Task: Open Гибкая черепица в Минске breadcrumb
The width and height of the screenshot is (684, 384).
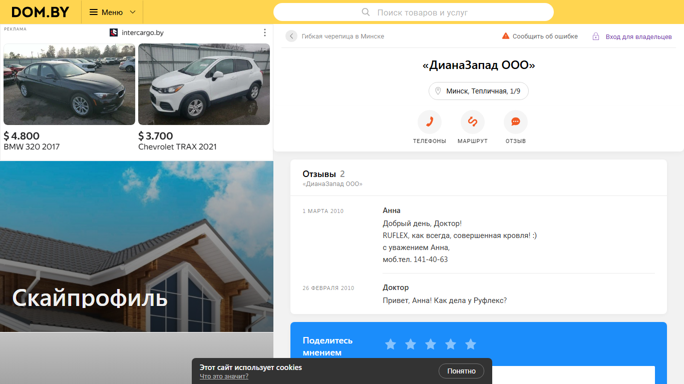Action: 343,36
